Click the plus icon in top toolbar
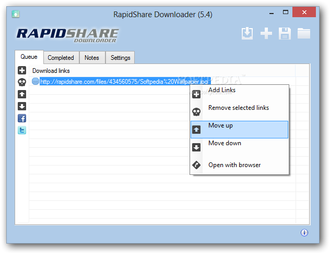Image resolution: width=330 pixels, height=254 pixels. pos(266,33)
